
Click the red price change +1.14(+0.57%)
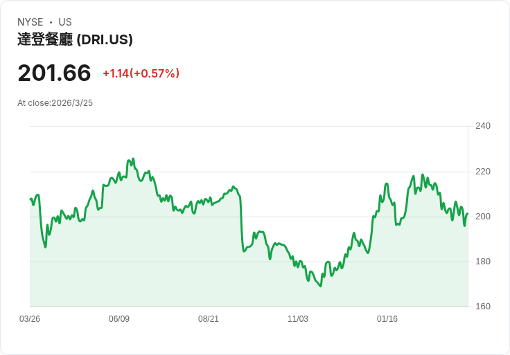141,73
